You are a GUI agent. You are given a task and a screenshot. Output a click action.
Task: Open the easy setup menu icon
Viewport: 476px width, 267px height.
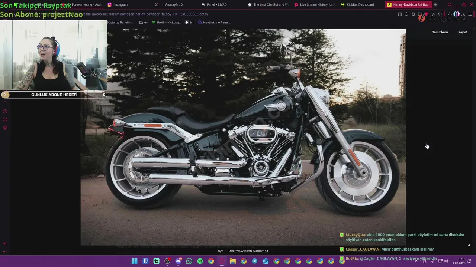click(x=470, y=14)
